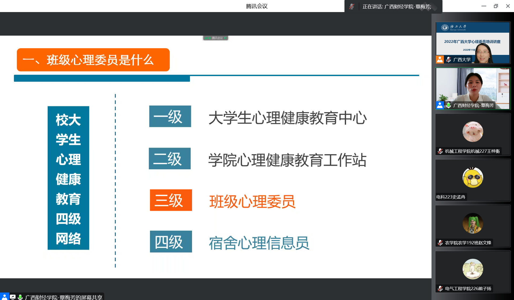Click floating 腾讯会议 status bar on slide
The height and width of the screenshot is (300, 514).
click(216, 38)
